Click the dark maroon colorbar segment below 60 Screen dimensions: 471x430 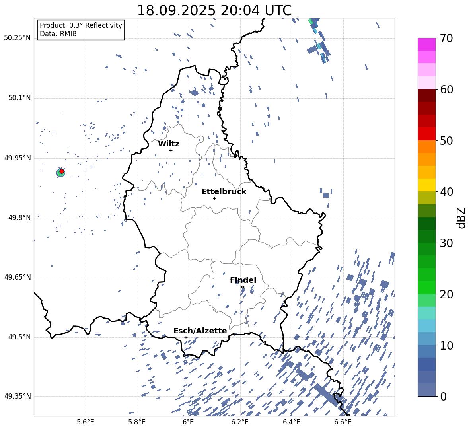[x=426, y=95]
